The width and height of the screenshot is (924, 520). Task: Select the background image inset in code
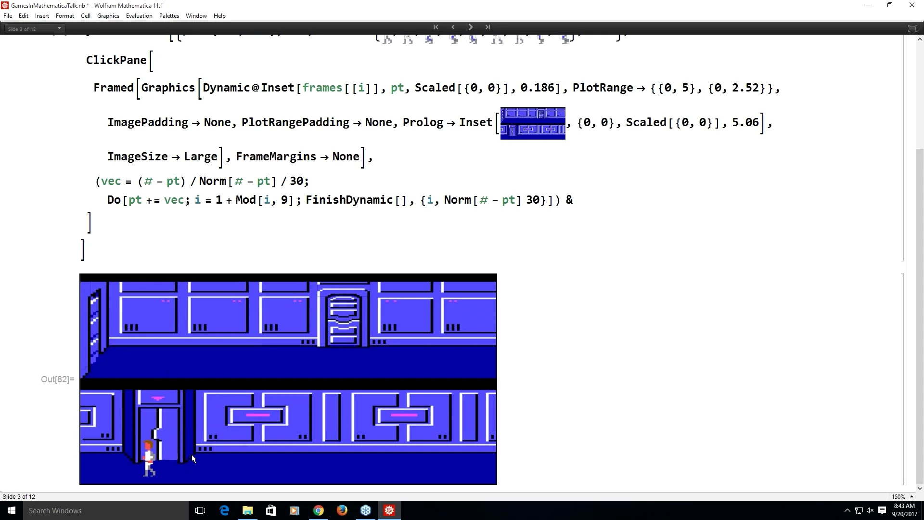[x=533, y=123]
